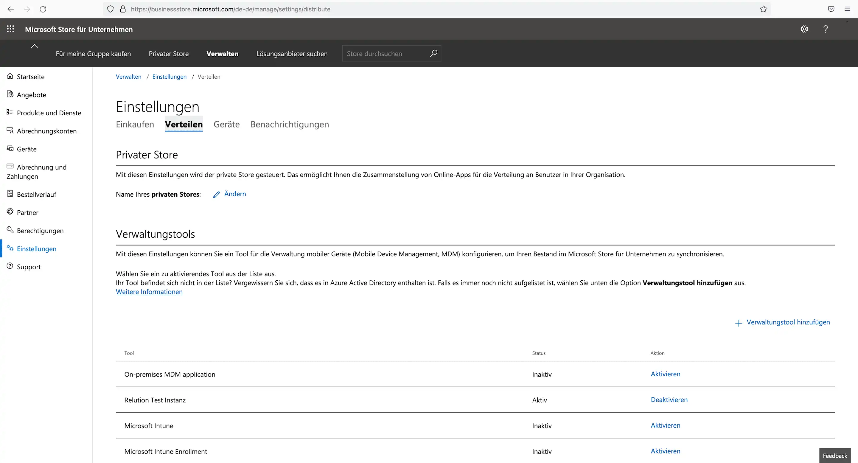Deactivate Relution Test Instanz
The width and height of the screenshot is (858, 463).
[x=669, y=400]
